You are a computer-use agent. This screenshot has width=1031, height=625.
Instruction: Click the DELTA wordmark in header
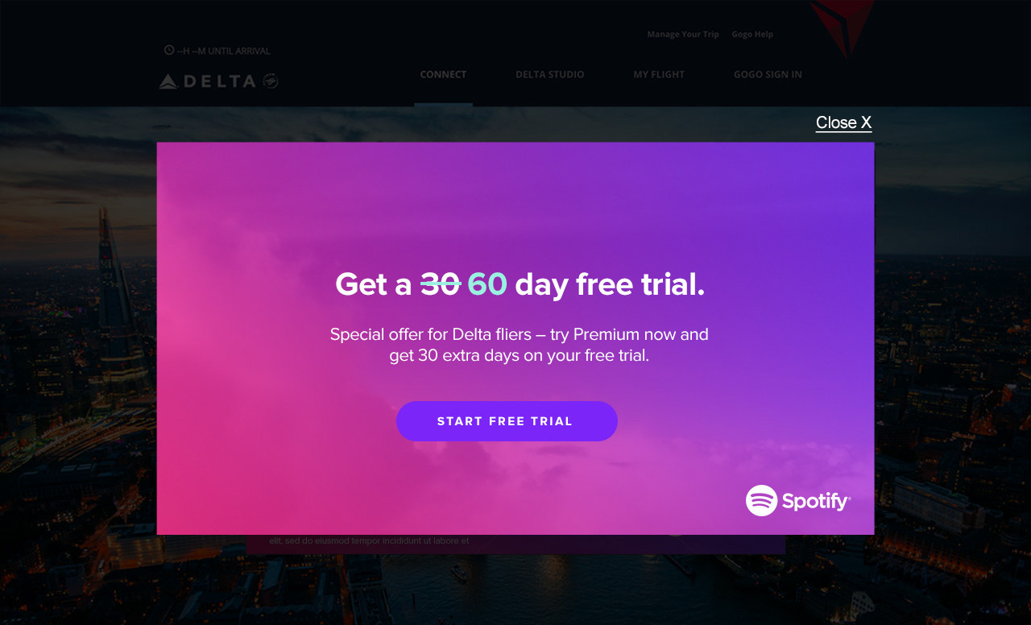point(218,81)
